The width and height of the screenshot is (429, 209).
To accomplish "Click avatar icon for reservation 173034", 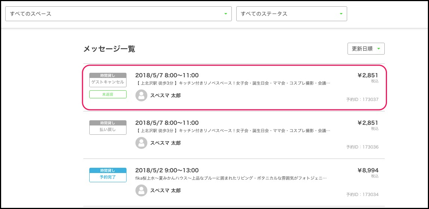I will tap(141, 190).
